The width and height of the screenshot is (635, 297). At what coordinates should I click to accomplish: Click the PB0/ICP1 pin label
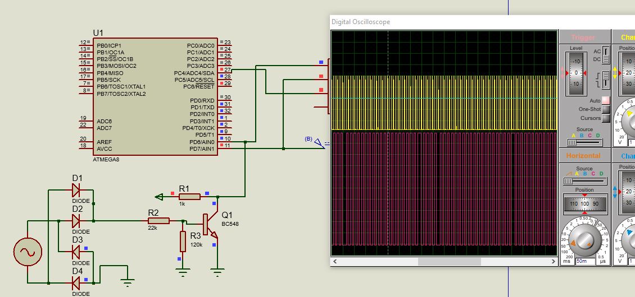(x=109, y=45)
